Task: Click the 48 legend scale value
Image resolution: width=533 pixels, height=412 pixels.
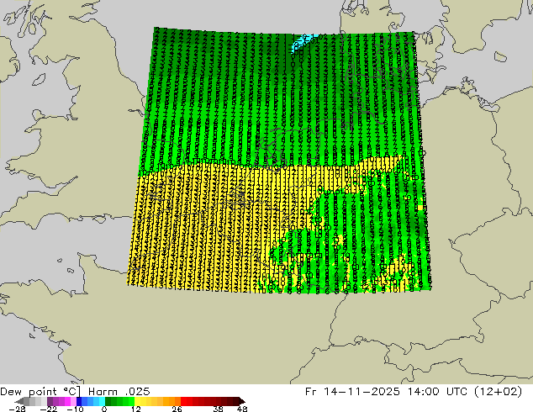Action: [242, 409]
